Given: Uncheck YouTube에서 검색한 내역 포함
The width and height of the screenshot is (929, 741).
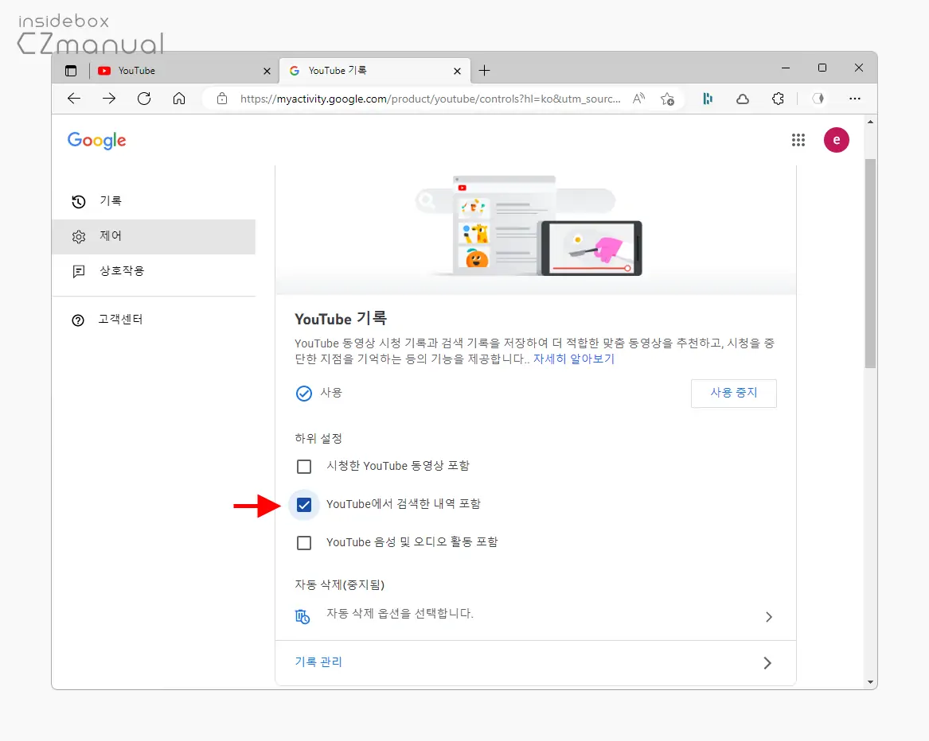Looking at the screenshot, I should click(x=304, y=504).
